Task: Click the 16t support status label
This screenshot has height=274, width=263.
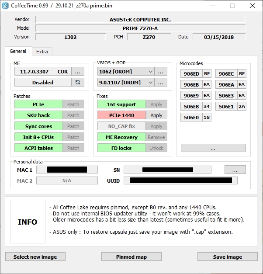Action: tap(121, 104)
